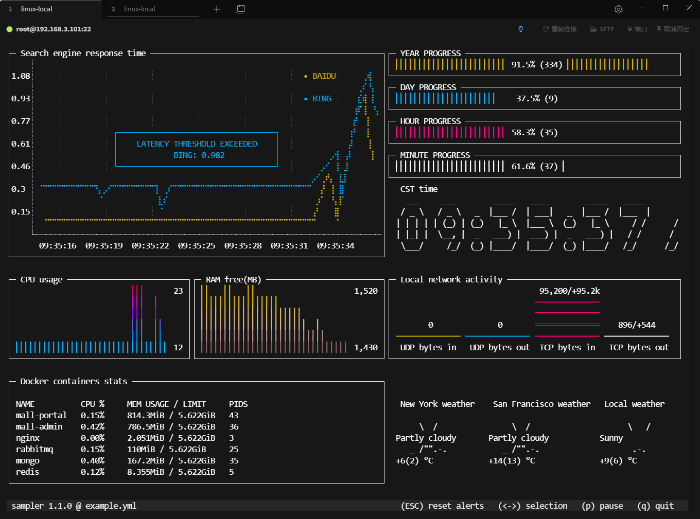Click the root@192.168.3.101:22 connection label
This screenshot has width=700, height=519.
tap(54, 29)
